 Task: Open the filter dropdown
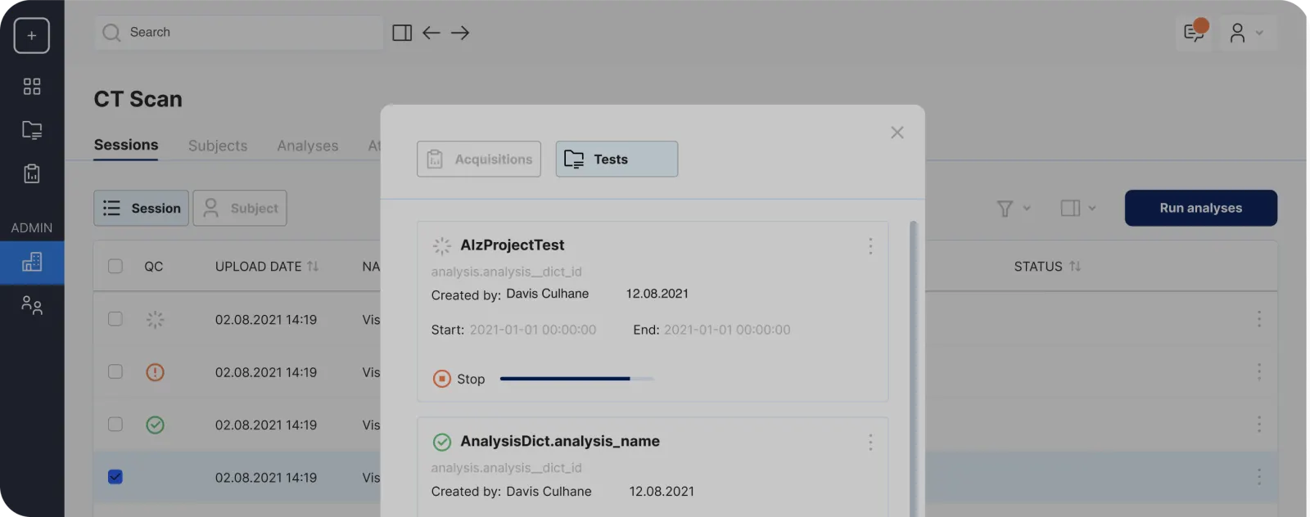point(1013,209)
